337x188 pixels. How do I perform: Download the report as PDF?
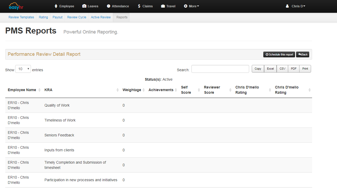click(293, 69)
